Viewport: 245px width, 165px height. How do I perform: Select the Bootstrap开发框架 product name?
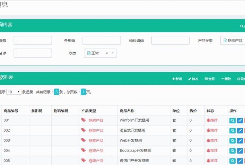click(135, 150)
